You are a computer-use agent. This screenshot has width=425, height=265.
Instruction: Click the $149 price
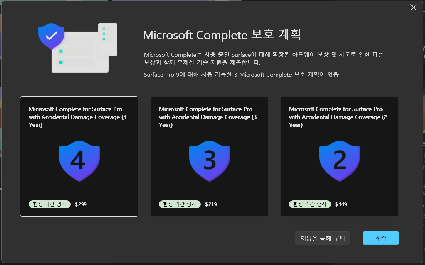(x=341, y=204)
